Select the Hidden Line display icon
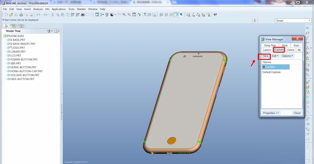This screenshot has width=314, height=164. (166, 15)
